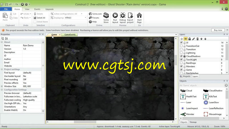Click the delete layer trash icon
Viewport: 229px width, 129px height.
pyautogui.click(x=198, y=39)
